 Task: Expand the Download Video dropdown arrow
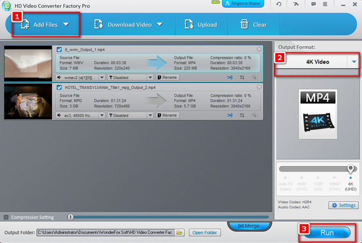click(160, 24)
